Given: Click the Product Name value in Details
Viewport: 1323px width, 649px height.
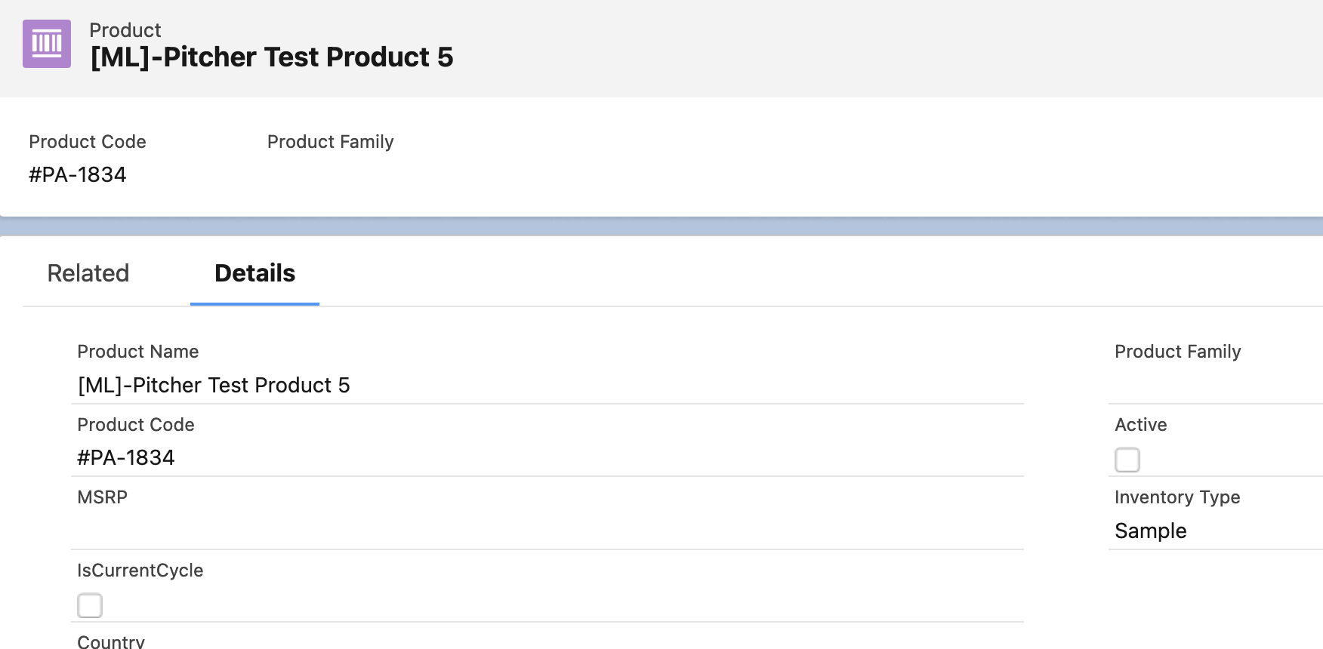Looking at the screenshot, I should click(214, 386).
